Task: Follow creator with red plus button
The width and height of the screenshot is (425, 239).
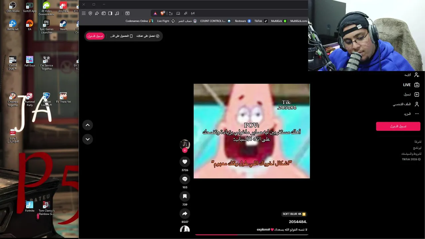Action: pos(185,150)
